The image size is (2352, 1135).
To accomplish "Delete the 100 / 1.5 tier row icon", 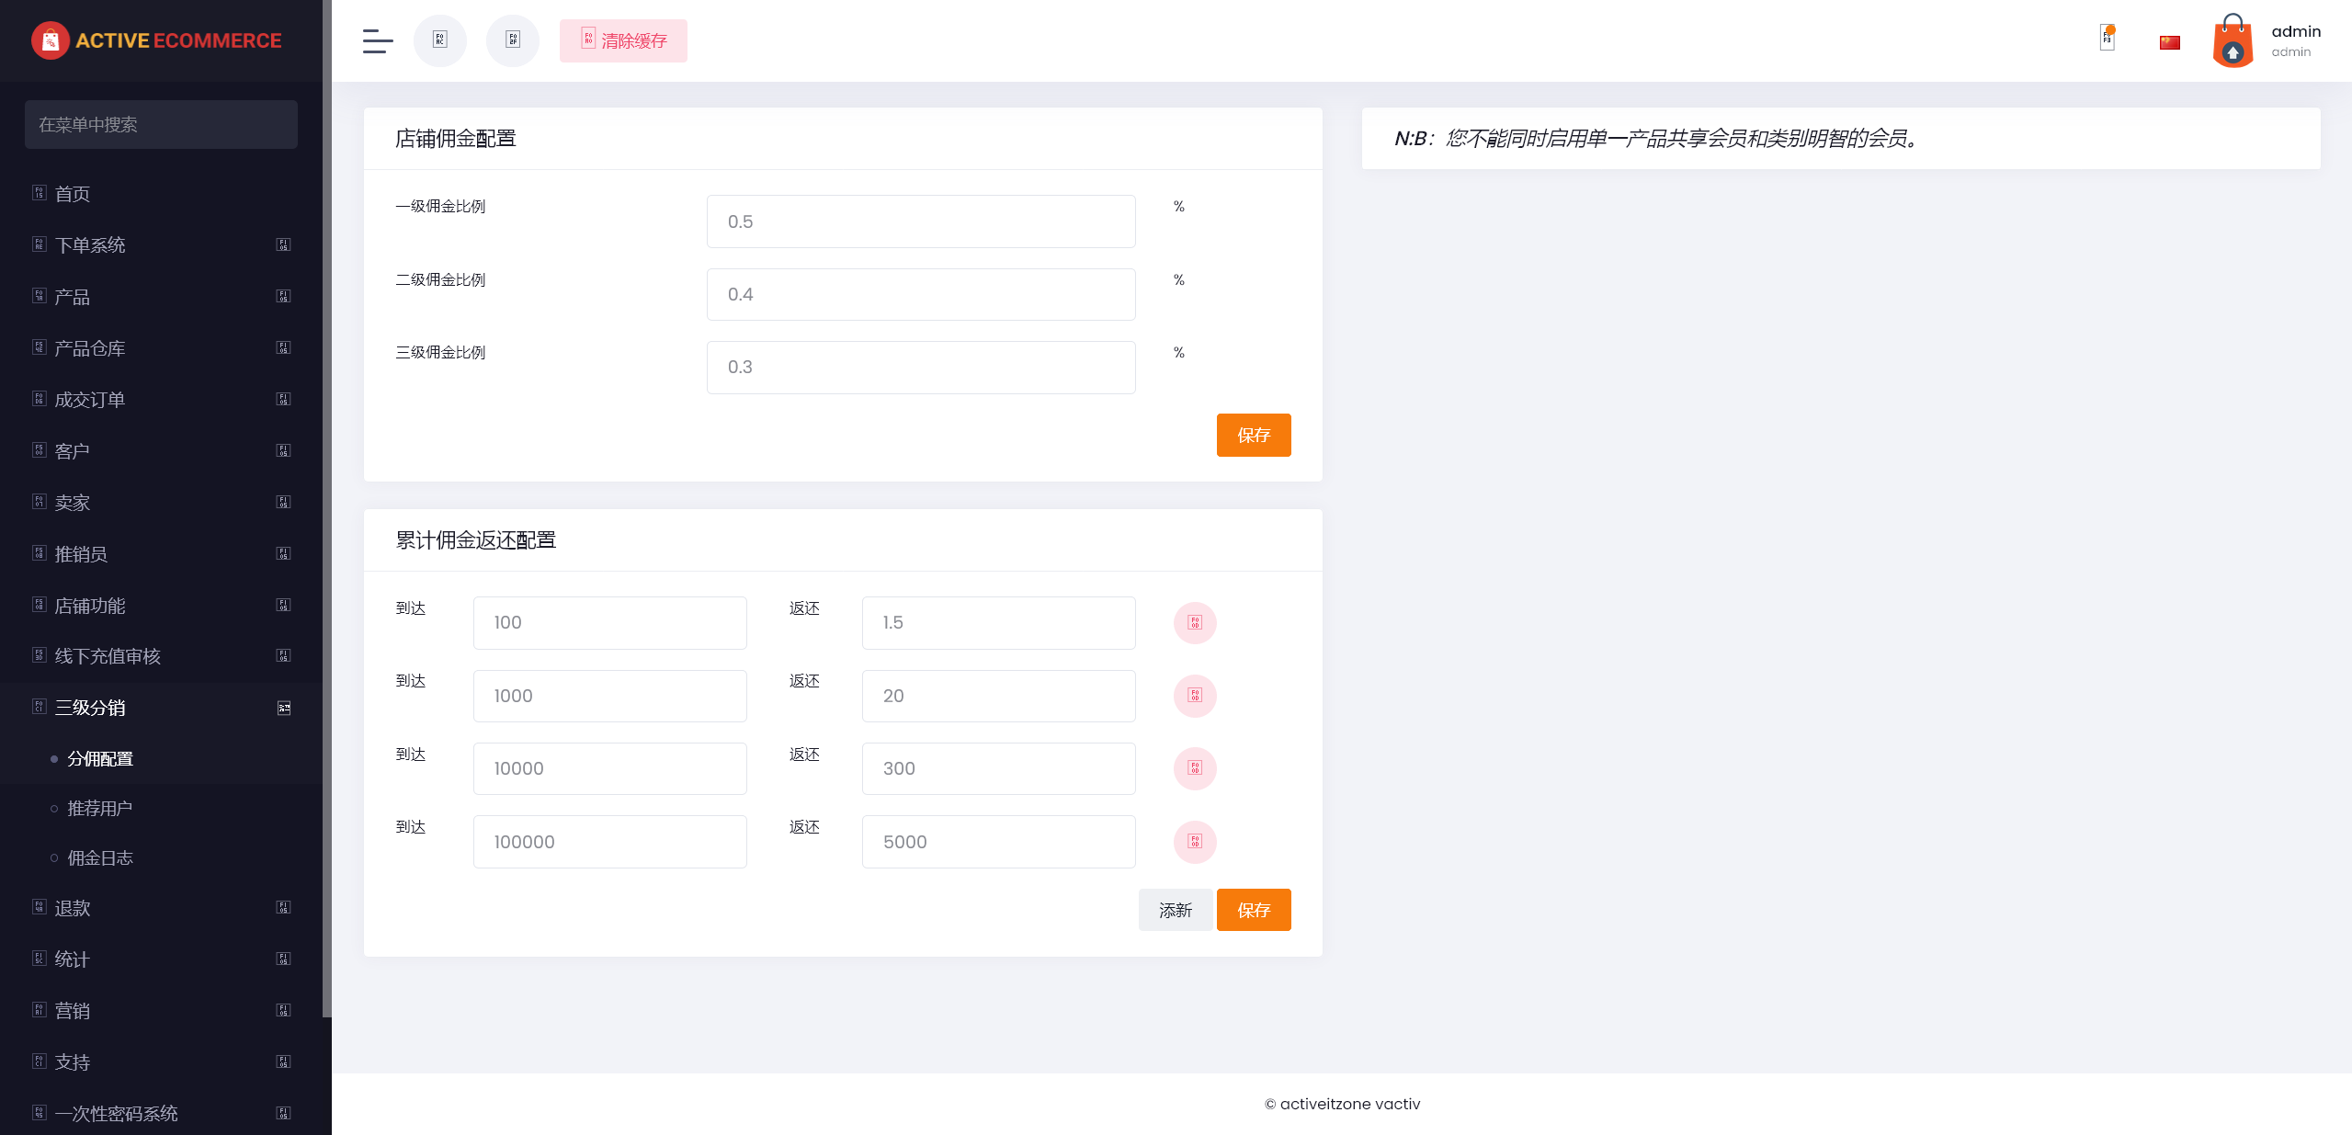I will coord(1195,622).
